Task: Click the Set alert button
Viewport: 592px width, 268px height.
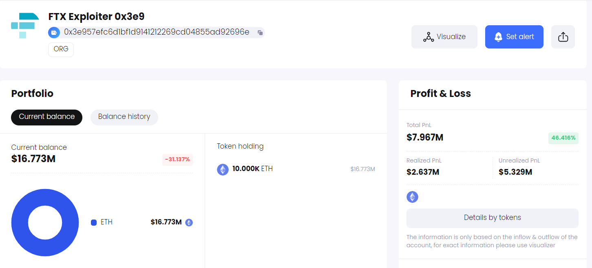Action: [514, 37]
